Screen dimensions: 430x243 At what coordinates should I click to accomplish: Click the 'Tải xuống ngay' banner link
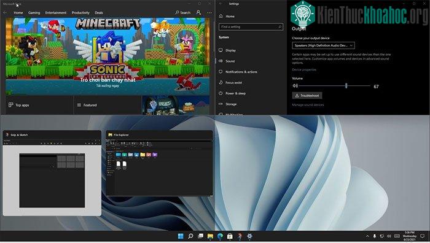pos(107,86)
